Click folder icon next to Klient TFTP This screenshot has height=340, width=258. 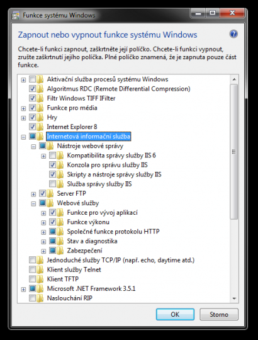40,279
